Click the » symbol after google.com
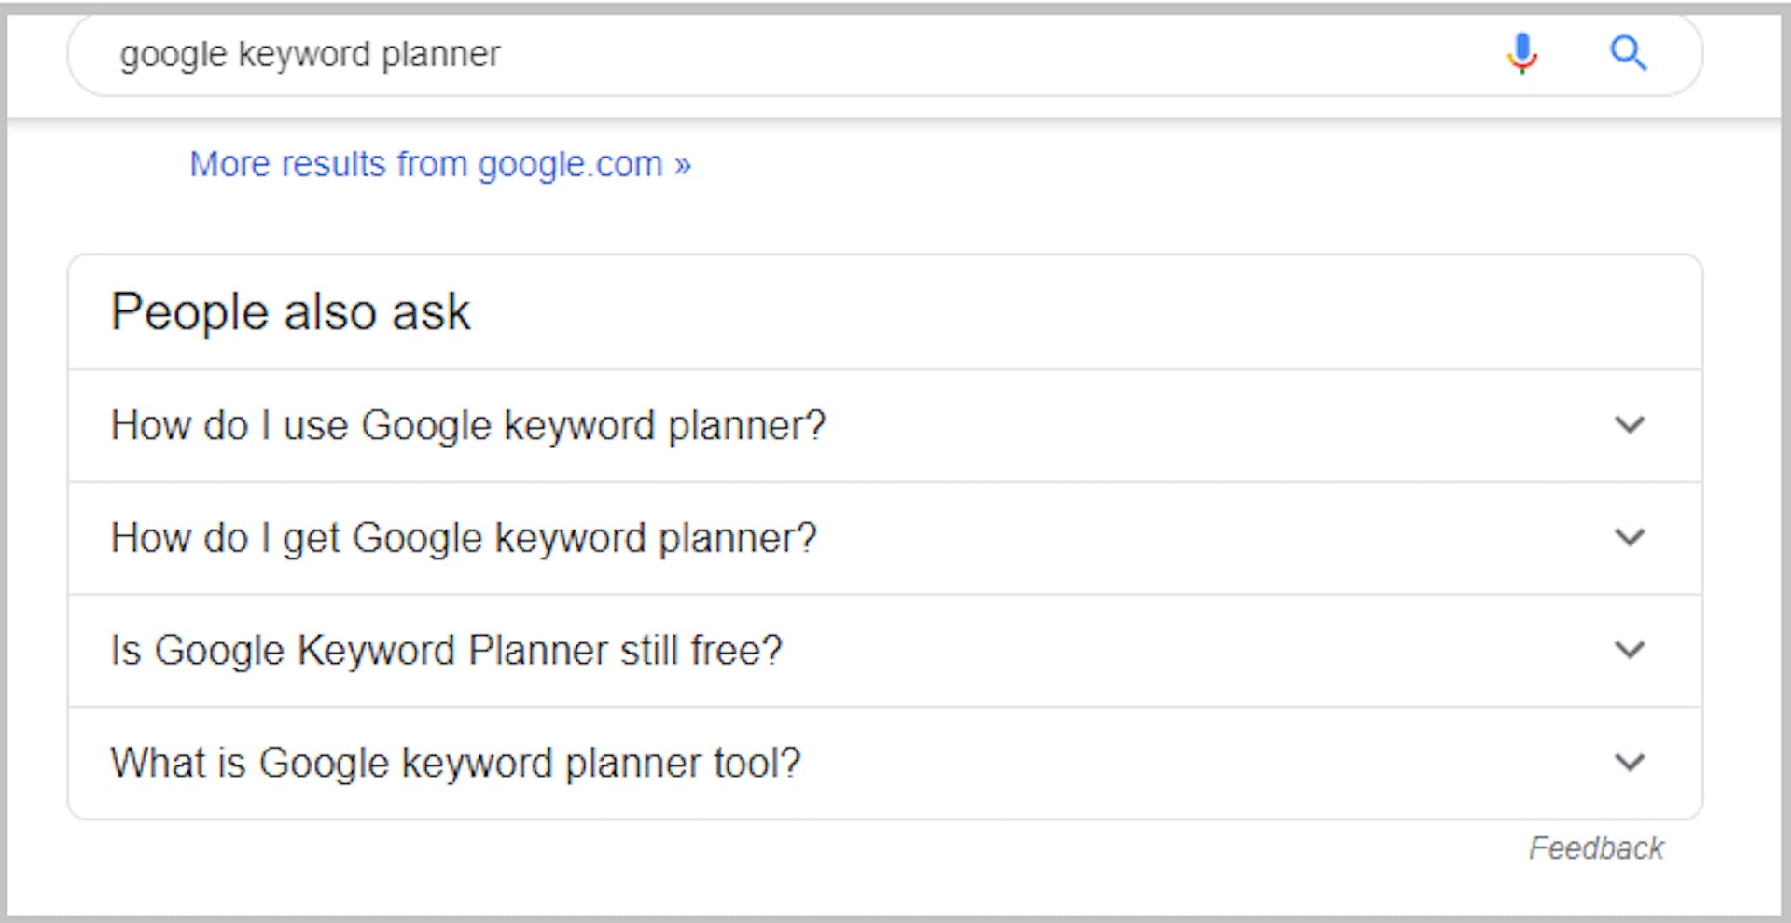The image size is (1791, 923). tap(683, 165)
